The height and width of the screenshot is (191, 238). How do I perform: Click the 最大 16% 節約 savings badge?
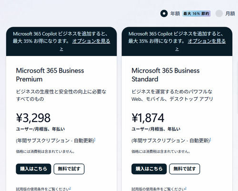click(x=196, y=14)
